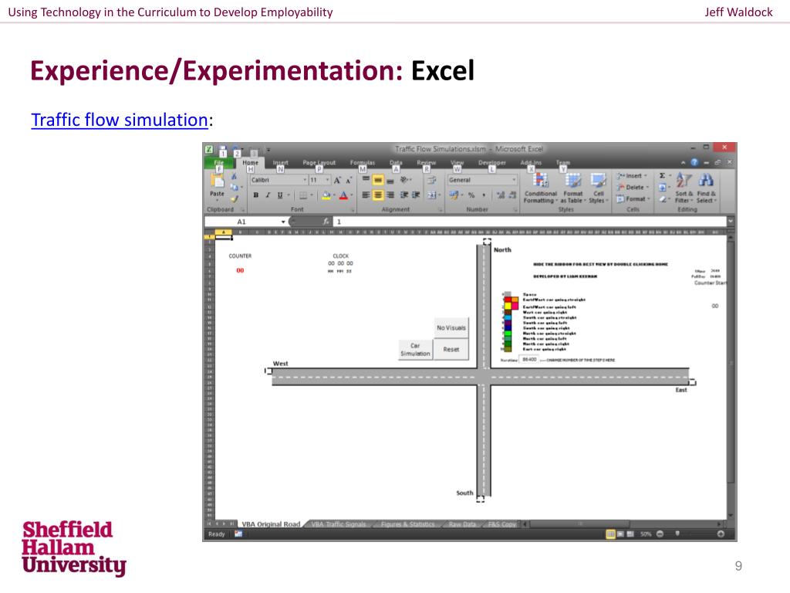Click the formula bar
The width and height of the screenshot is (790, 593).
point(529,222)
